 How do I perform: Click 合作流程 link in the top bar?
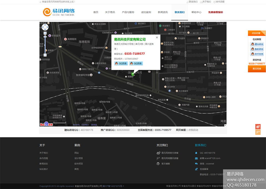click(220, 2)
